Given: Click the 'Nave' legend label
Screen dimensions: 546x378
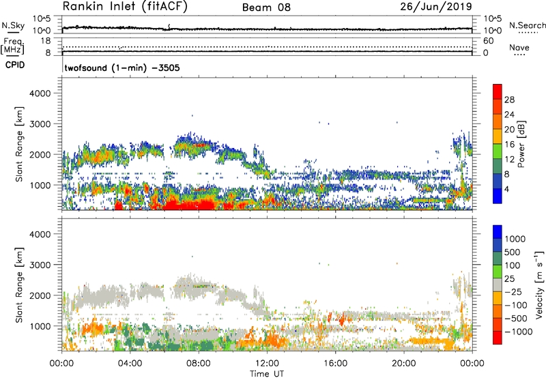Looking at the screenshot, I should 519,48.
